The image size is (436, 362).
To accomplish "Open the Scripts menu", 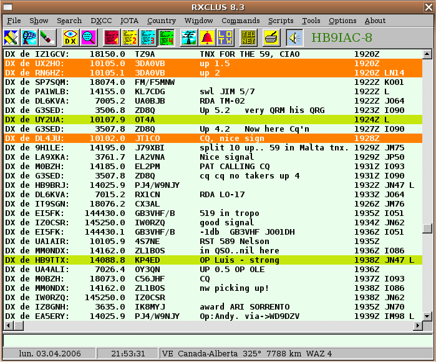I will coord(281,21).
